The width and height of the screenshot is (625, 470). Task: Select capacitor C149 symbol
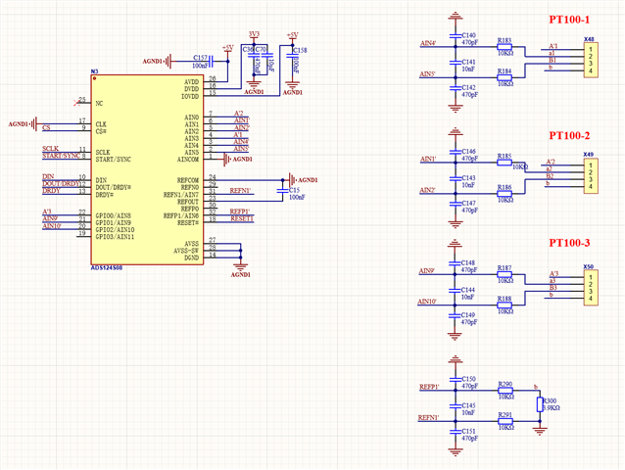point(455,316)
